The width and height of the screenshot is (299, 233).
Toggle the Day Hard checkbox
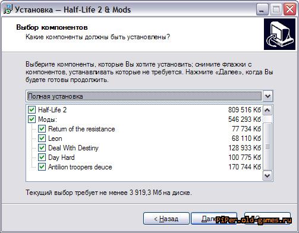pos(42,158)
